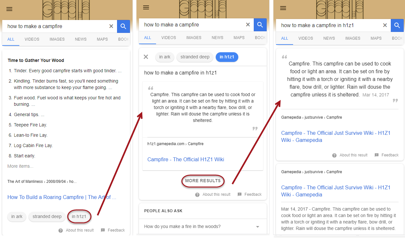Screen dimensions: 405x238
Task: Switch to MAPS tab in middle panel
Action: tap(239, 38)
